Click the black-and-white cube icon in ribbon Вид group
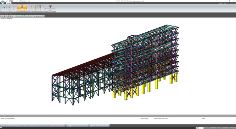 [x=40, y=6]
